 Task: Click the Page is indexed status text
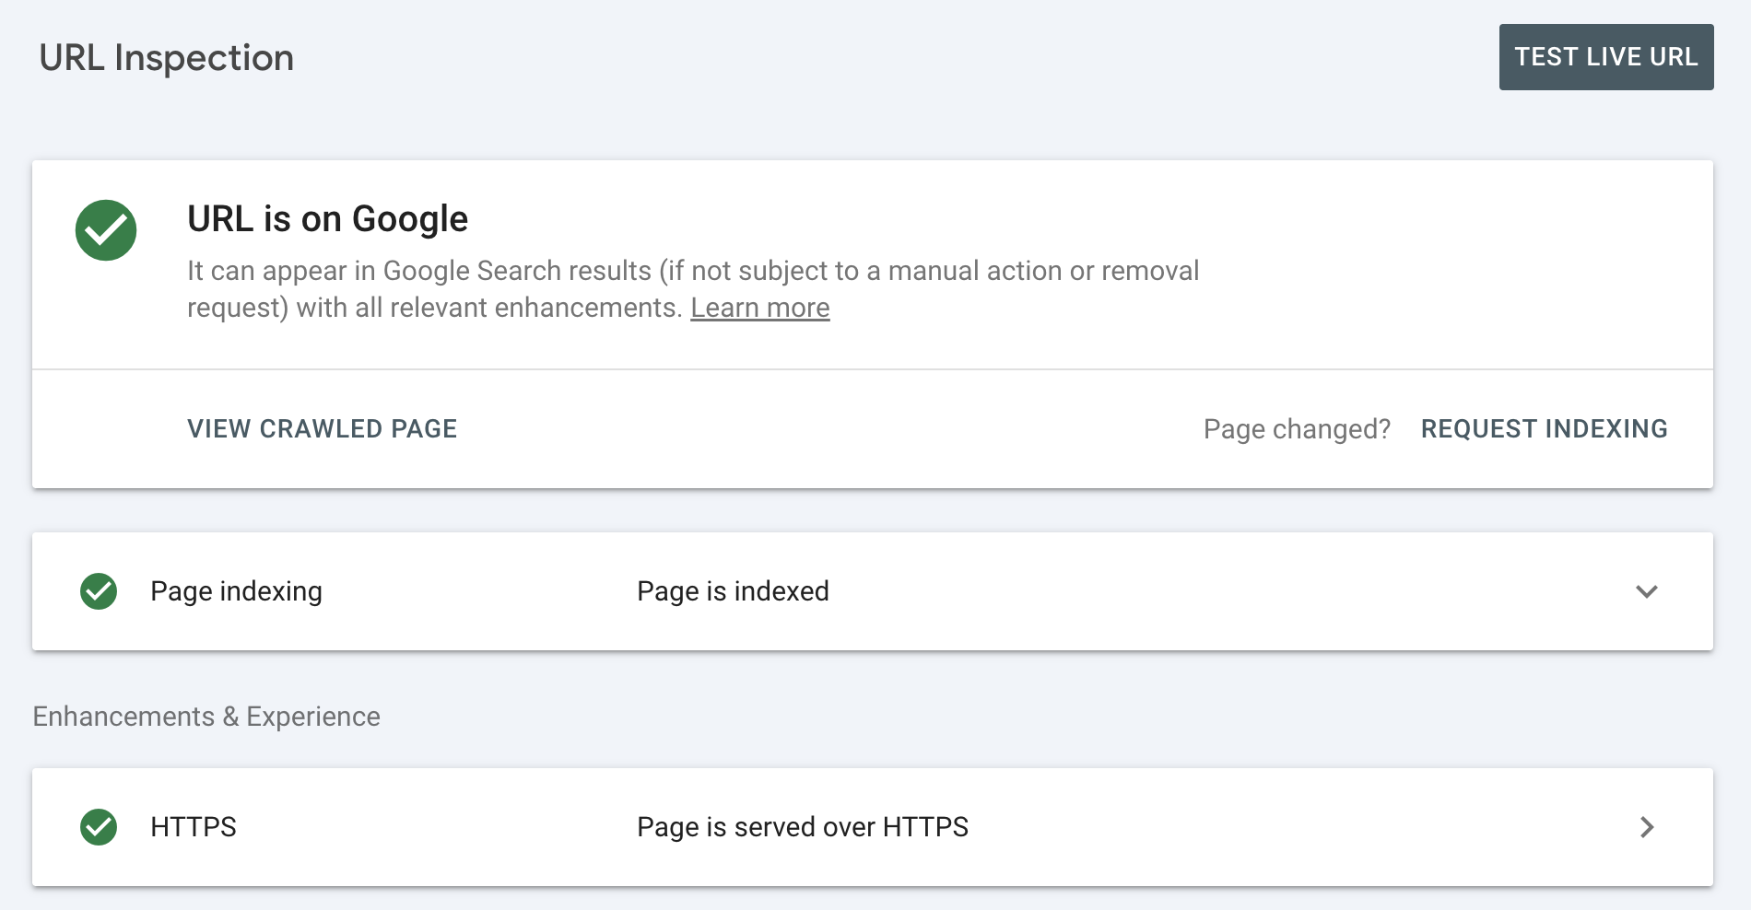pyautogui.click(x=733, y=591)
